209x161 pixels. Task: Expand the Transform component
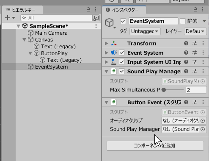point(107,43)
